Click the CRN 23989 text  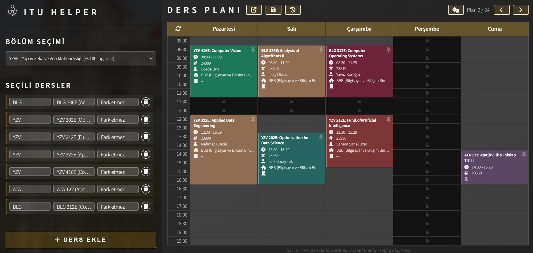[274, 156]
